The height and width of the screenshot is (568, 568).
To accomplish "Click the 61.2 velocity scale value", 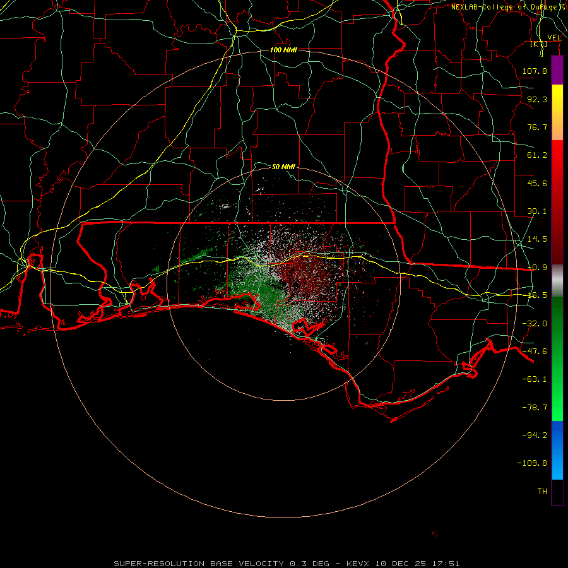I will coord(537,155).
